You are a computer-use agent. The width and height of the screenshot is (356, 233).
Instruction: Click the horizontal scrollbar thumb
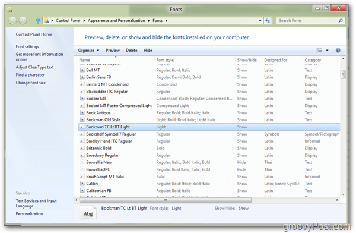pyautogui.click(x=166, y=200)
